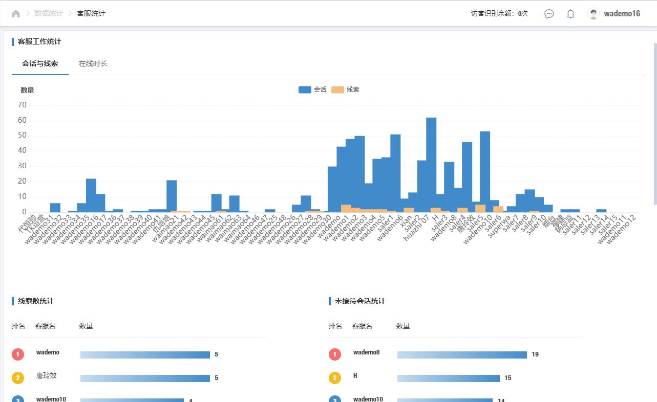Click the rank 2 badge for 唐玲效

tap(18, 378)
